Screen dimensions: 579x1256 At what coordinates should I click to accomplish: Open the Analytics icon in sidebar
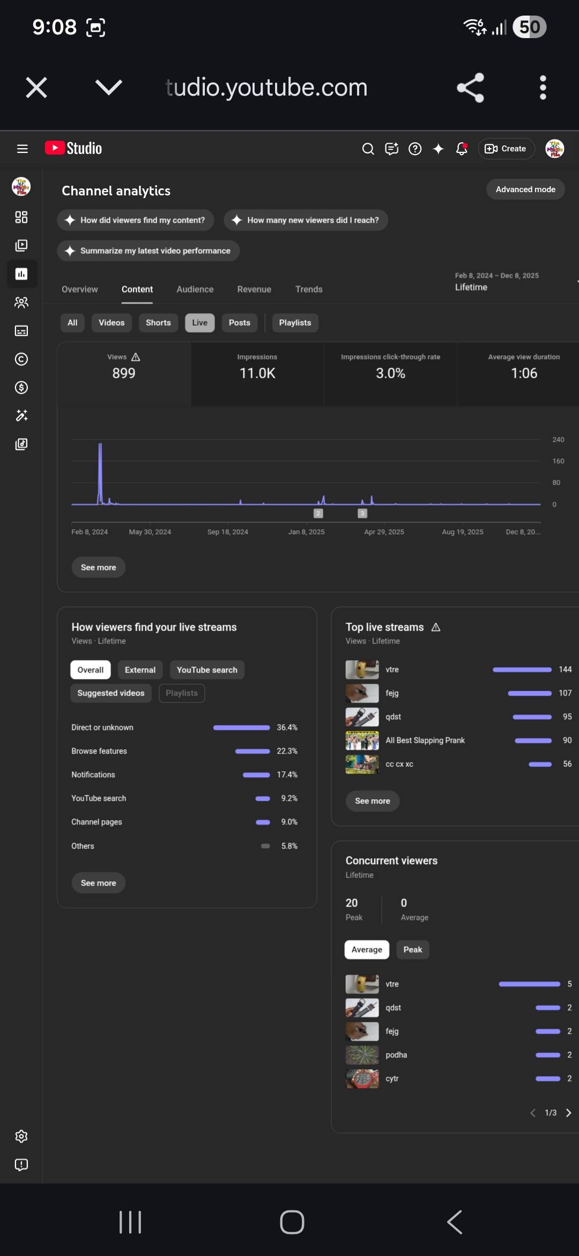point(21,274)
